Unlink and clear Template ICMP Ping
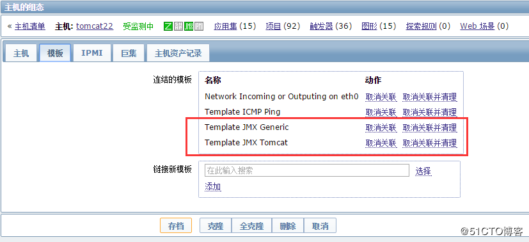529x242 pixels. 430,112
